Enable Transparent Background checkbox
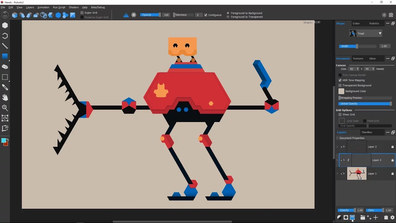The image size is (396, 223). [340, 85]
